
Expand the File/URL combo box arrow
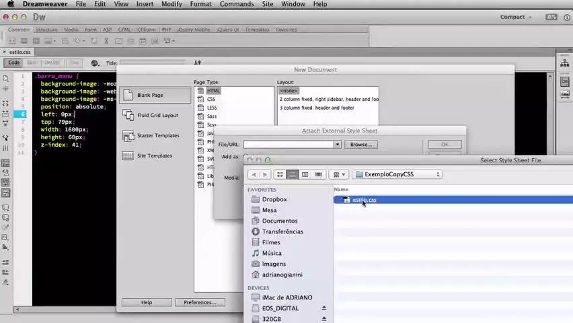point(338,145)
